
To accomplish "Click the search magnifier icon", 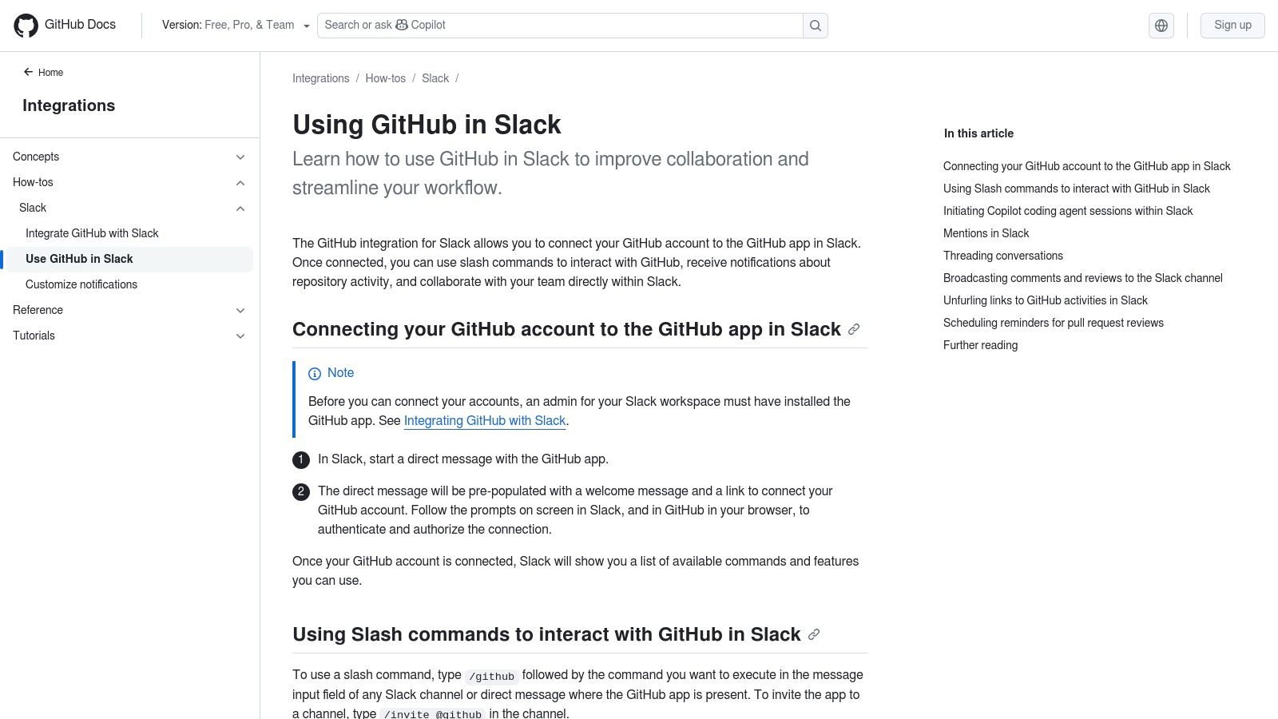I will 815,25.
